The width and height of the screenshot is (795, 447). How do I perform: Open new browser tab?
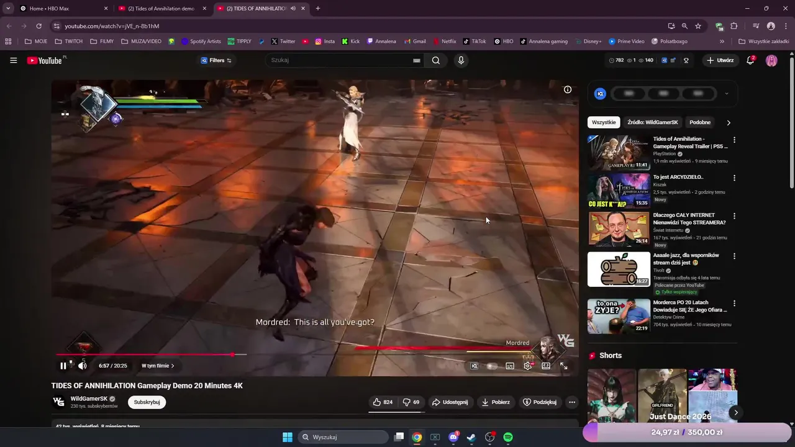318,9
